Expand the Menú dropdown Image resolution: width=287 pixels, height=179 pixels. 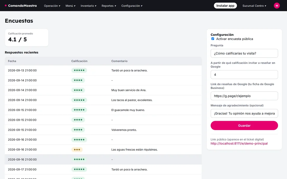(x=71, y=6)
